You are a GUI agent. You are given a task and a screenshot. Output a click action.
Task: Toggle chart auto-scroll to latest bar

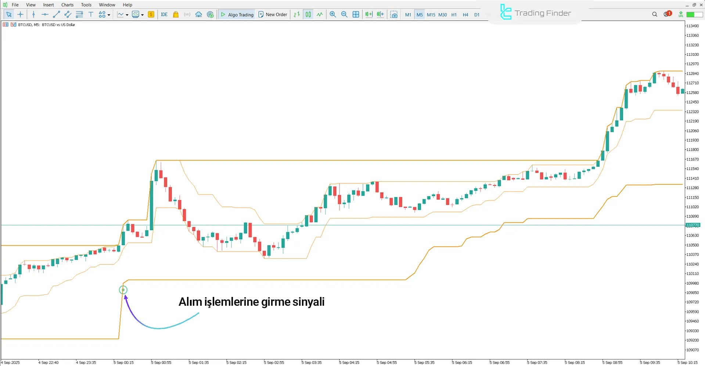368,14
